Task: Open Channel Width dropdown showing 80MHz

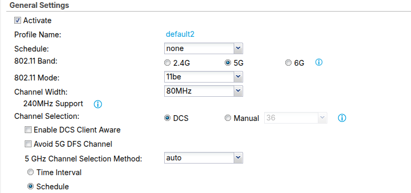Action: pyautogui.click(x=204, y=91)
